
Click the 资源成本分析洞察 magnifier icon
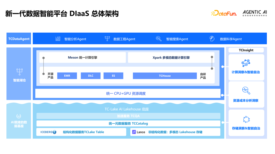tap(246, 91)
